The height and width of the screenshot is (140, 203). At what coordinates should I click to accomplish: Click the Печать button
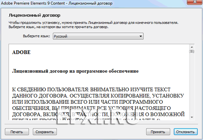(x=17, y=132)
